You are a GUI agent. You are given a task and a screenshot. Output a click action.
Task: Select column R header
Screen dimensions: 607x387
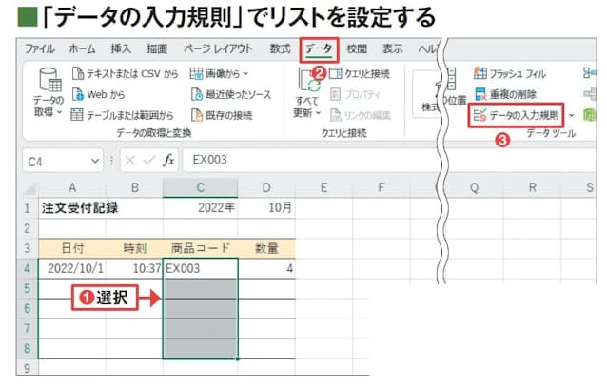tap(532, 188)
